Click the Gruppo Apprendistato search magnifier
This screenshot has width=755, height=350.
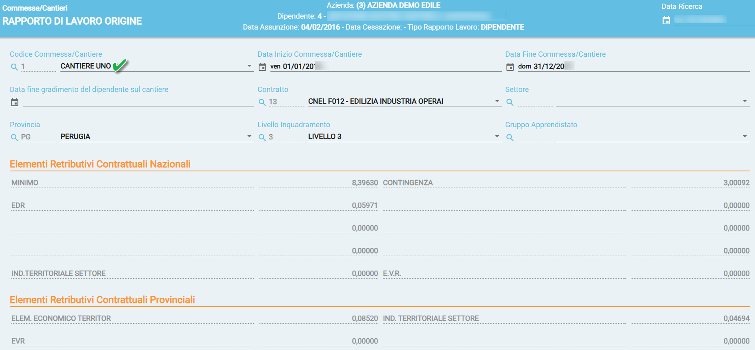[x=510, y=137]
